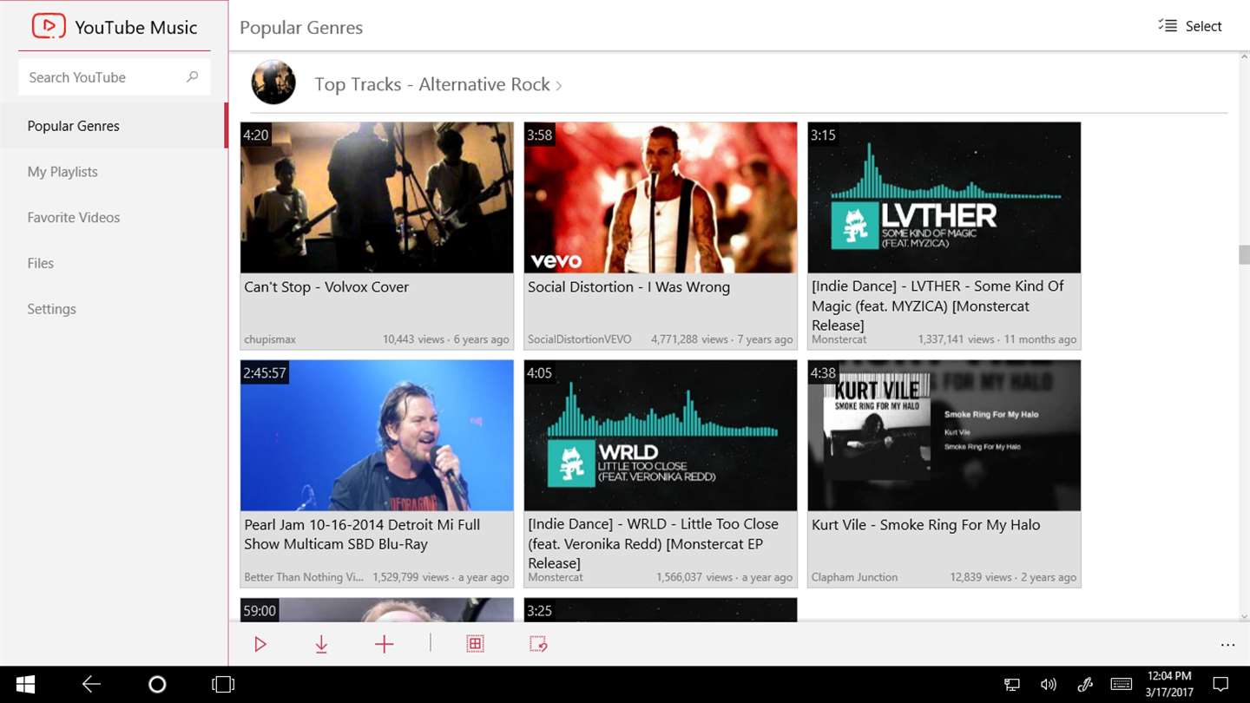Click the Select checklist icon at top right
The image size is (1250, 703).
1168,26
